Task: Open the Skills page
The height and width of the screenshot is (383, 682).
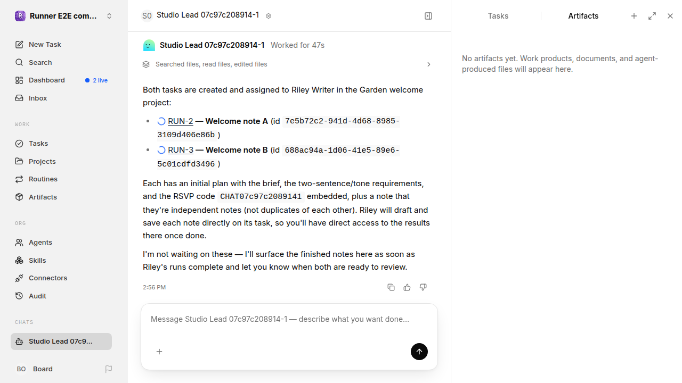Action: [61, 261]
